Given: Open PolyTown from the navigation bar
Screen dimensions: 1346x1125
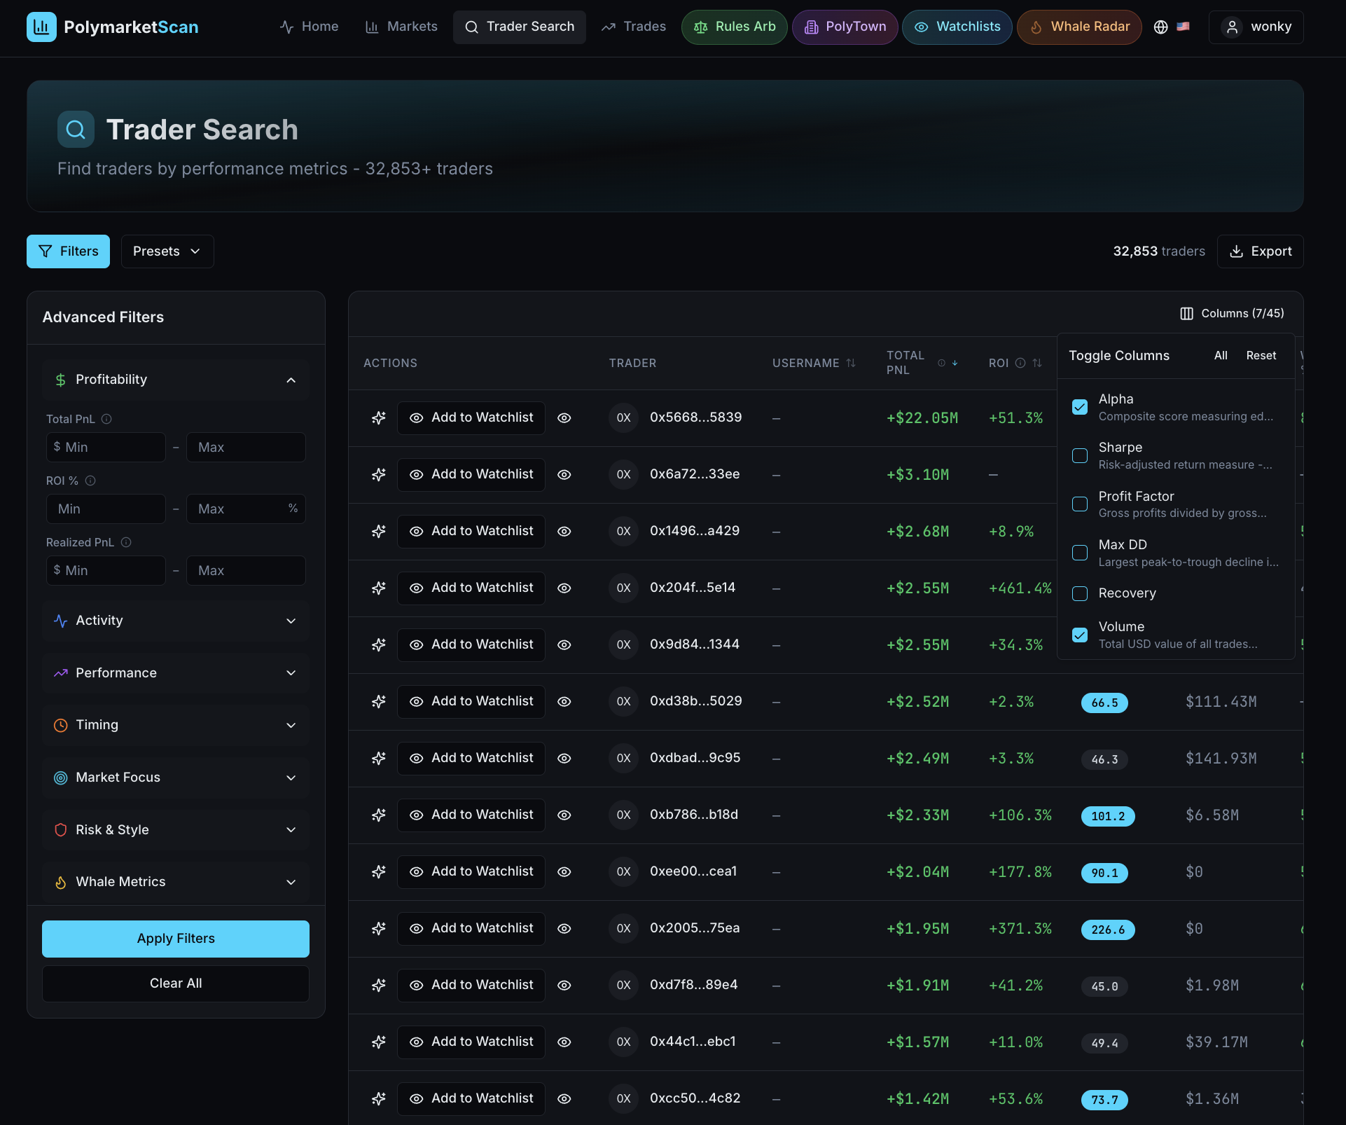Looking at the screenshot, I should pyautogui.click(x=845, y=27).
